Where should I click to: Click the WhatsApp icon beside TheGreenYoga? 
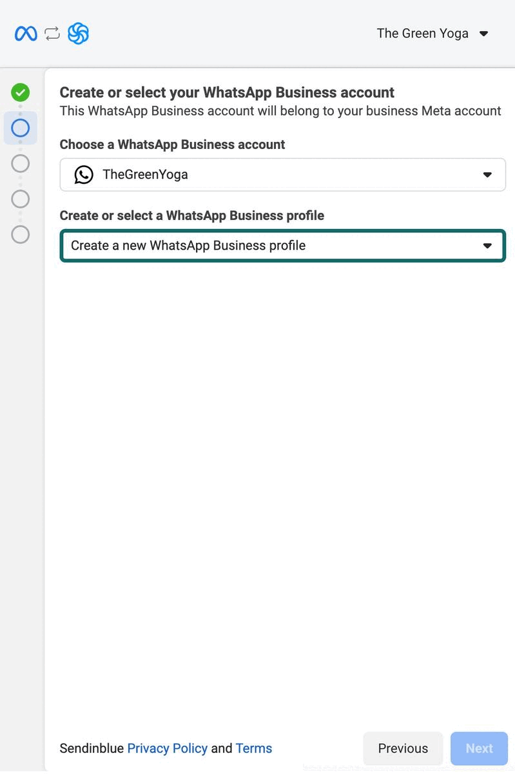click(84, 174)
